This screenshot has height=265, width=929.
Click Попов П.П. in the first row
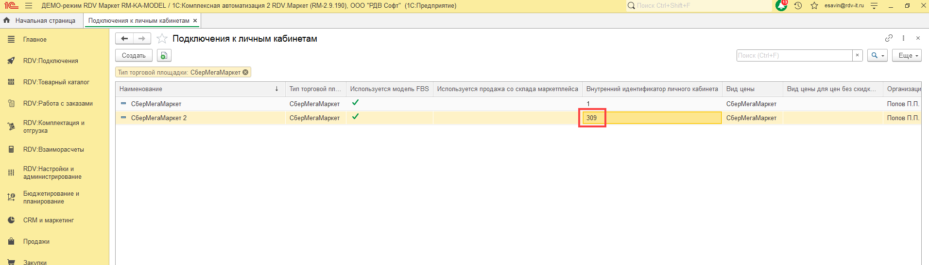[903, 104]
